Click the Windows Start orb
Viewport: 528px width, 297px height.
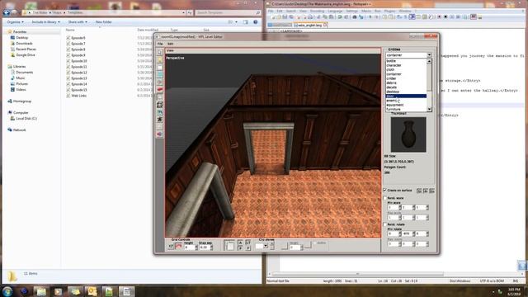coord(7,291)
